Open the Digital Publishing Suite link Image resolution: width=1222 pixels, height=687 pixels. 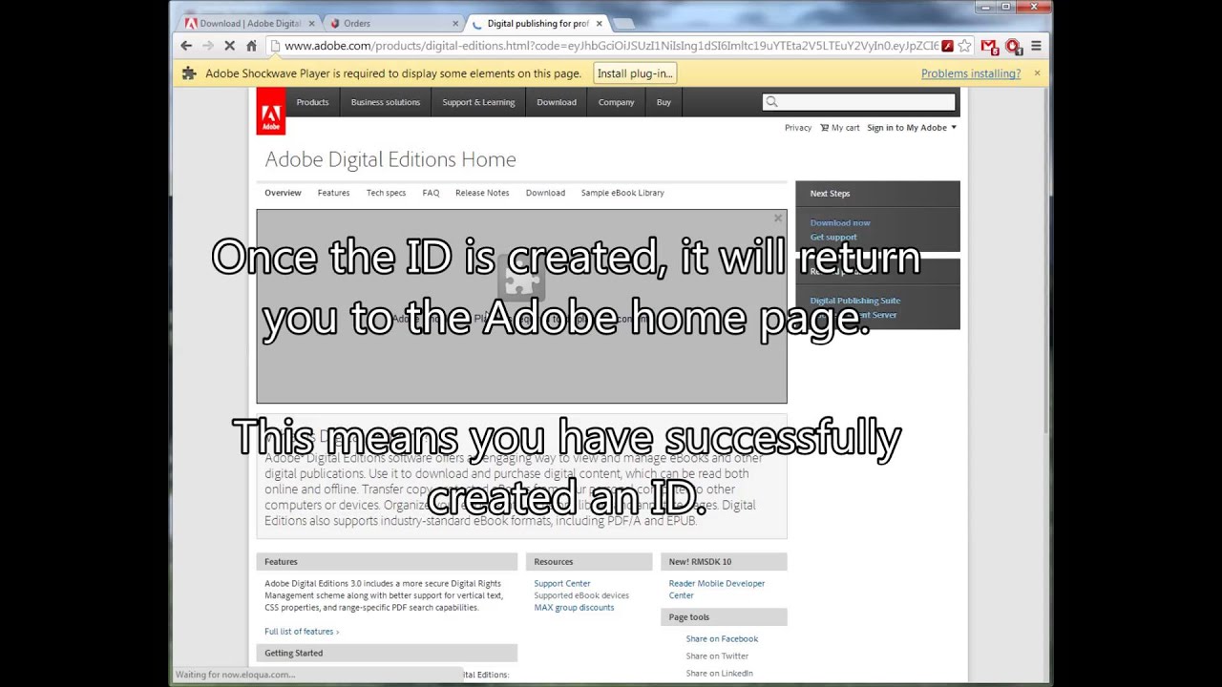click(855, 301)
